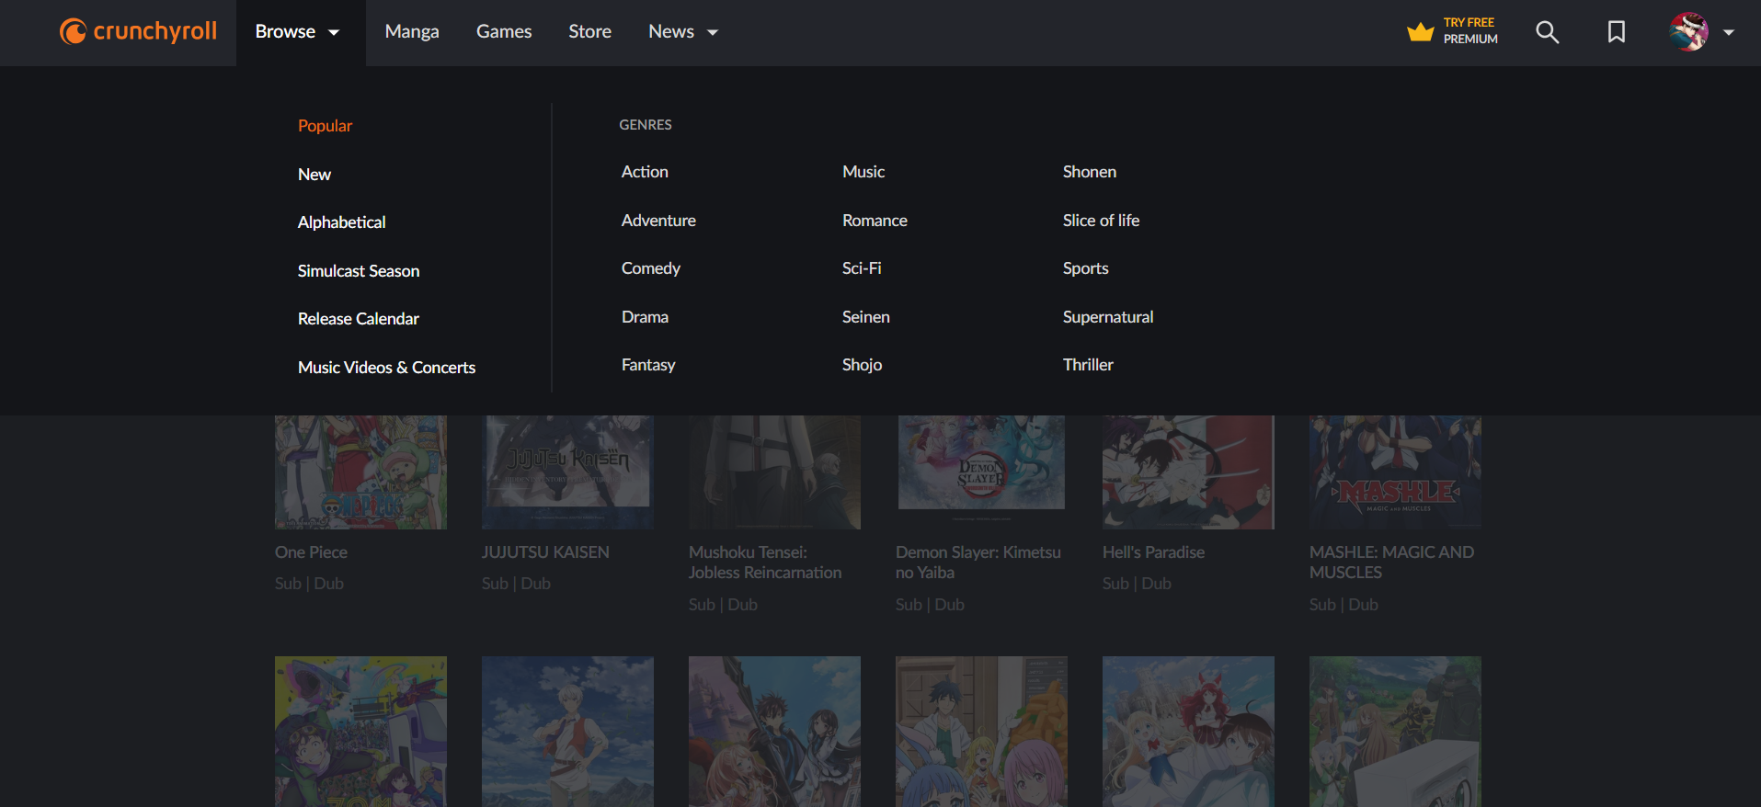The height and width of the screenshot is (807, 1761).
Task: Click Mushoku Tensei: Jobless Reincarnation title
Action: pyautogui.click(x=765, y=563)
